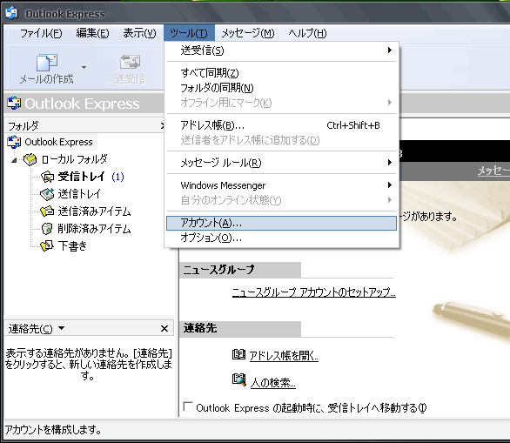The width and height of the screenshot is (510, 443).
Task: Expand the メッセージ ルール(R) submenu
Action: (x=282, y=163)
